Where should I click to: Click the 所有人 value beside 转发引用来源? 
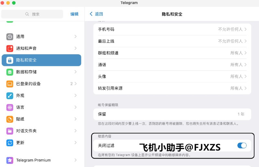236,89
